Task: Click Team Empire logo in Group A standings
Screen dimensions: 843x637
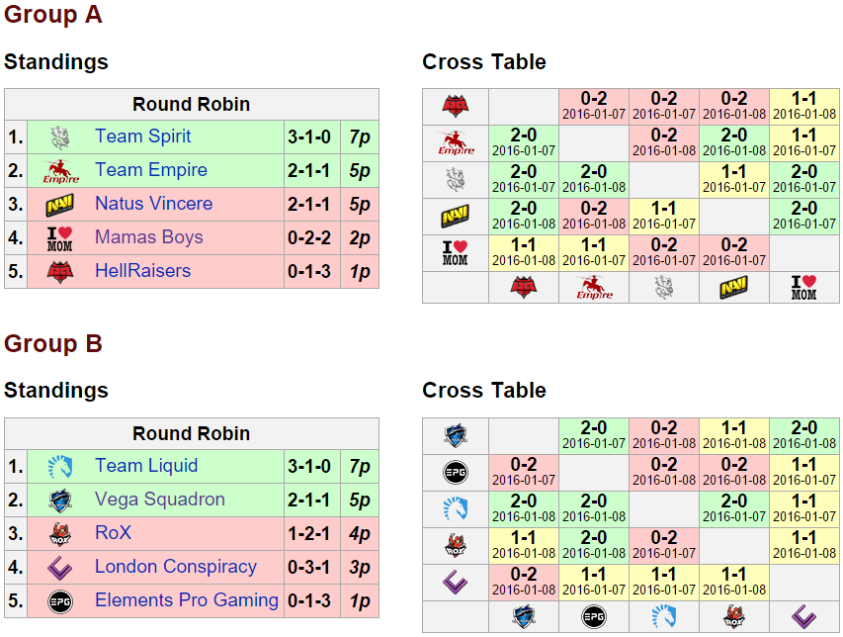Action: [x=60, y=171]
